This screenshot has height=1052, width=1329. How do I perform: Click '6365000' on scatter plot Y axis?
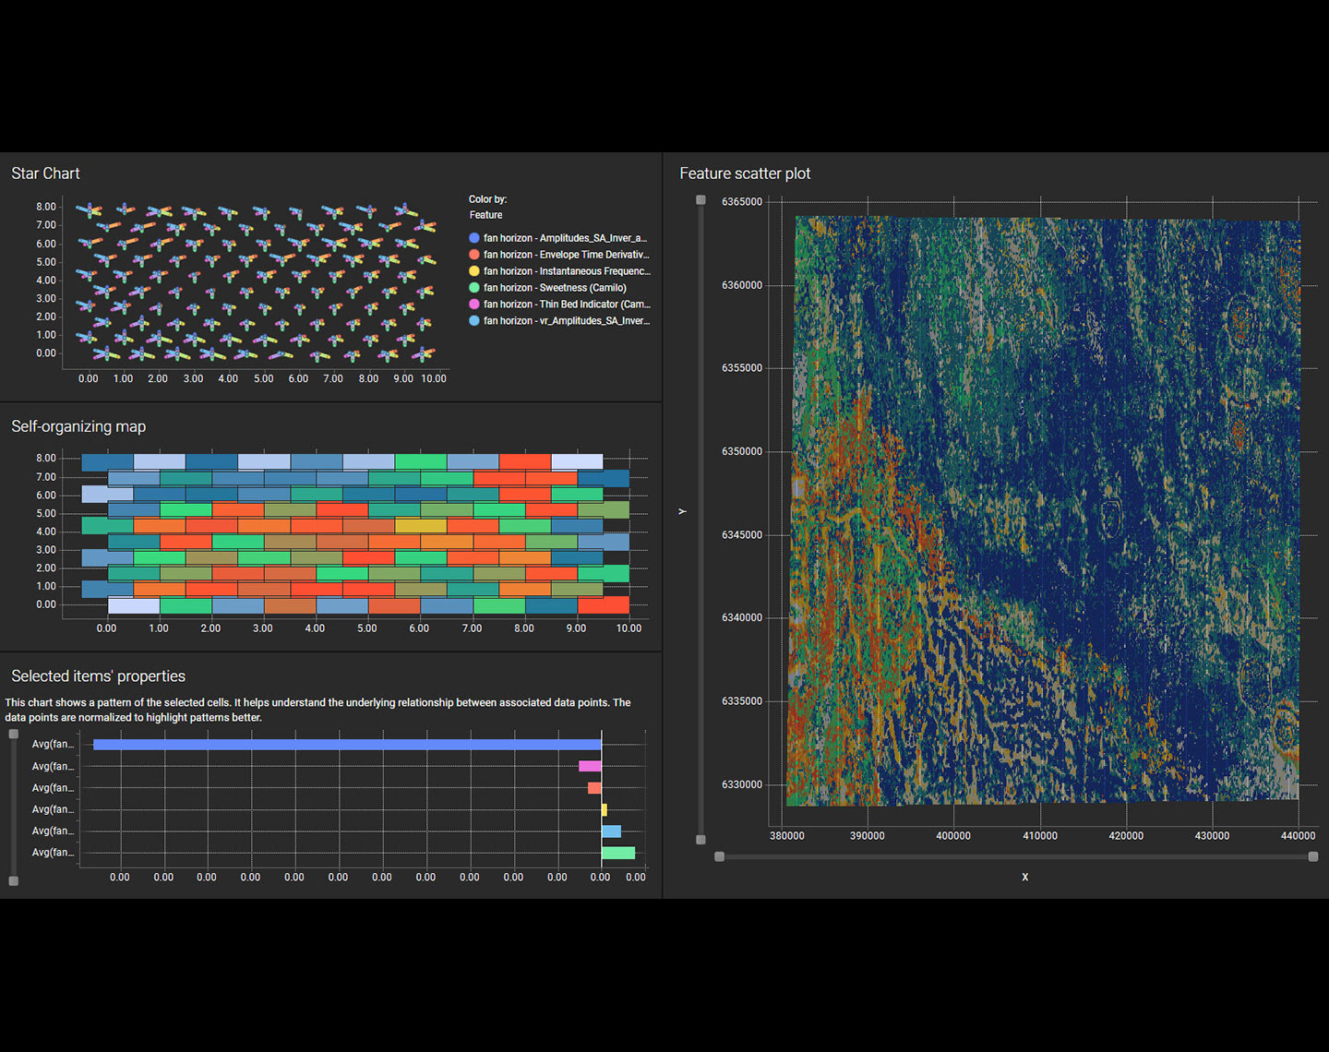tap(742, 201)
